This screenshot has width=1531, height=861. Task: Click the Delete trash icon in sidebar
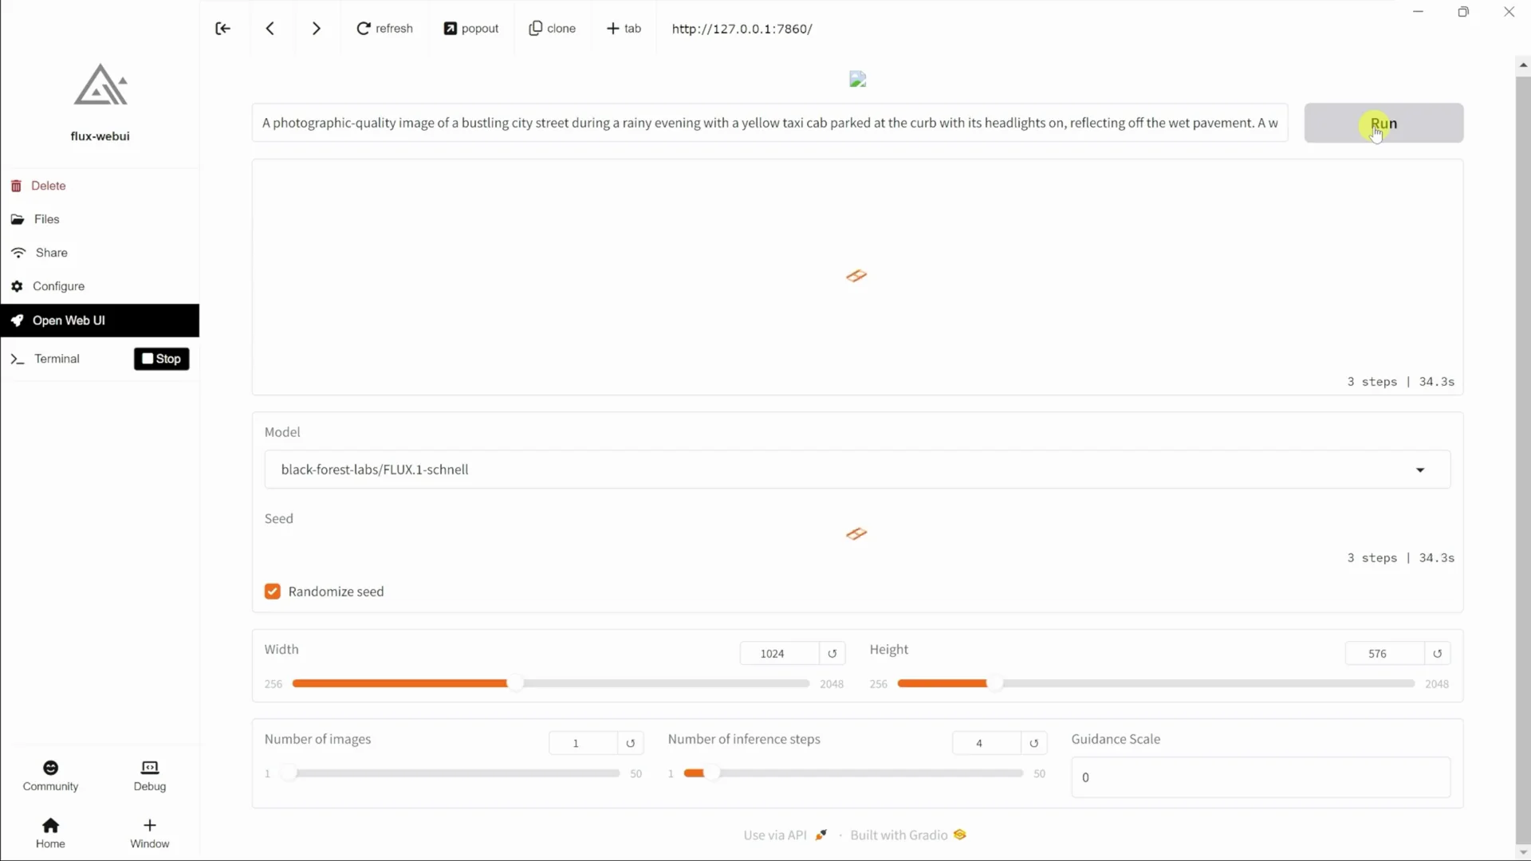pos(17,185)
